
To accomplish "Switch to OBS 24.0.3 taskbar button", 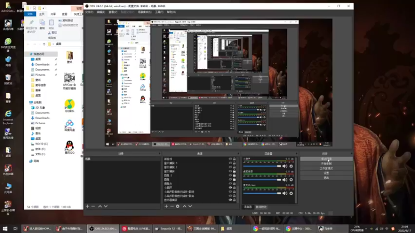I will pyautogui.click(x=103, y=228).
